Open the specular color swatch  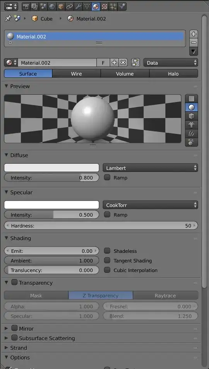(51, 205)
